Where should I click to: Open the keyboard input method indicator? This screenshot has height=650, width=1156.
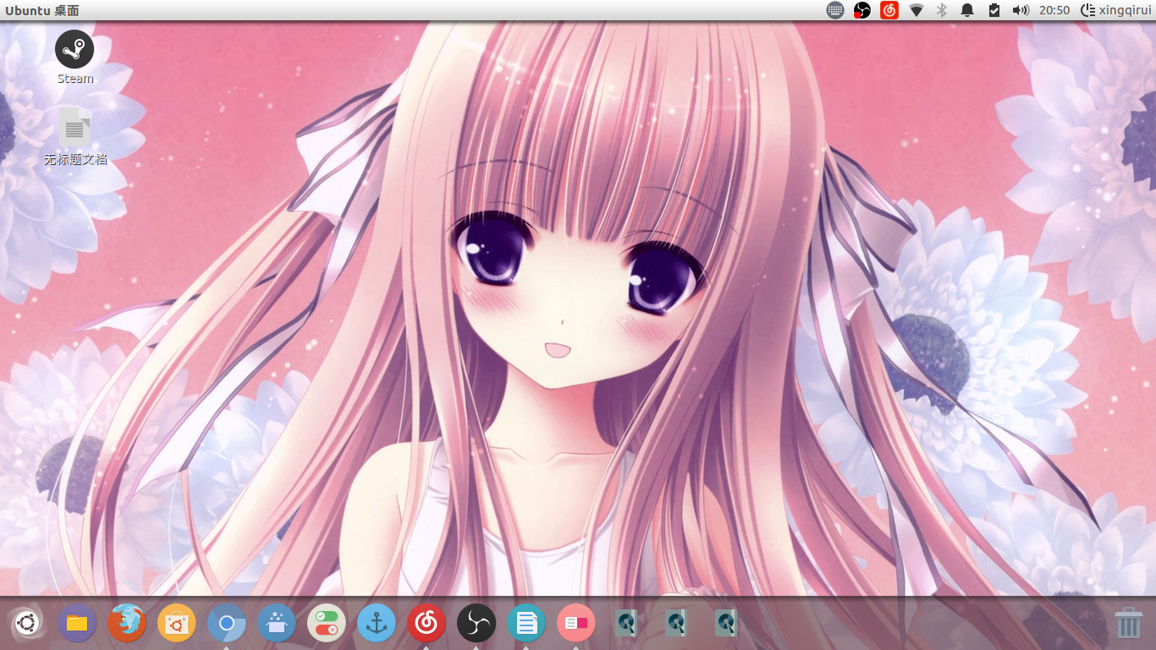835,10
